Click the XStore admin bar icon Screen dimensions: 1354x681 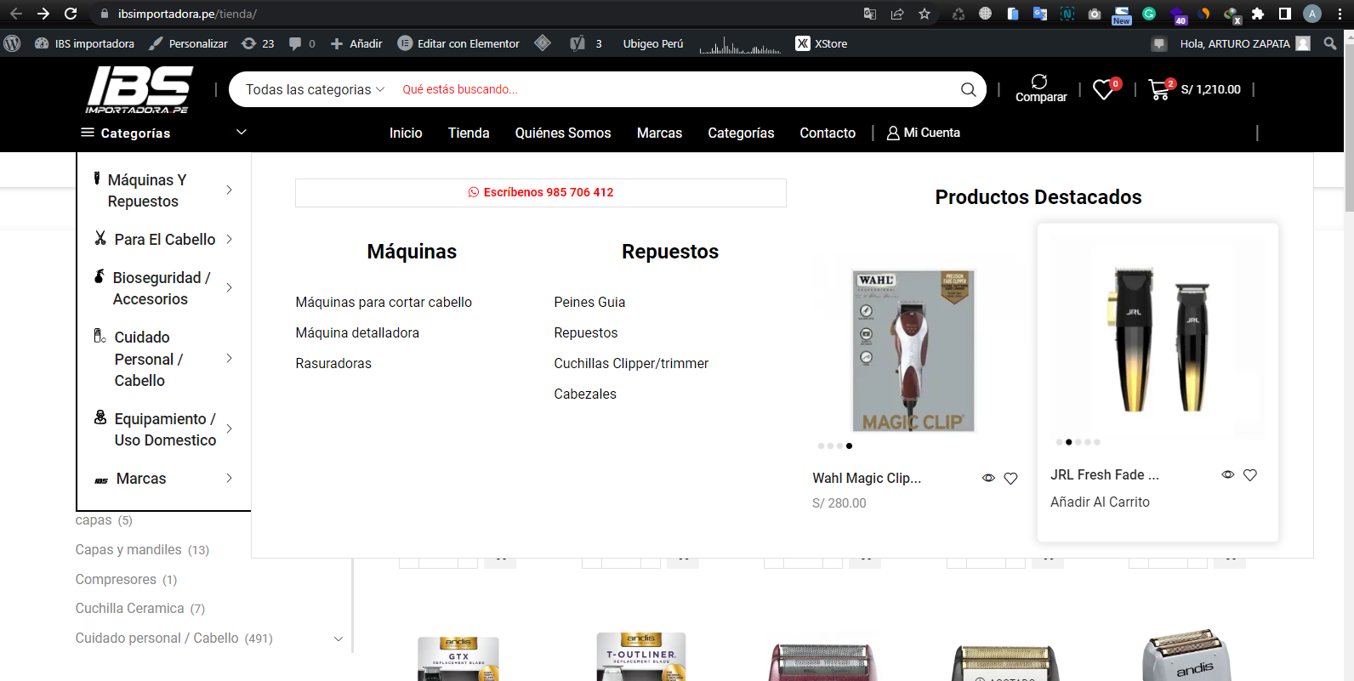pyautogui.click(x=803, y=43)
